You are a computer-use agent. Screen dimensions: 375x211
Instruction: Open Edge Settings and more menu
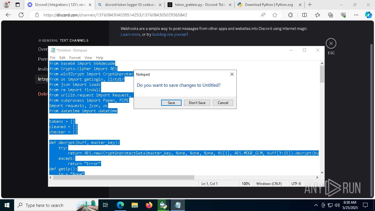(356, 15)
